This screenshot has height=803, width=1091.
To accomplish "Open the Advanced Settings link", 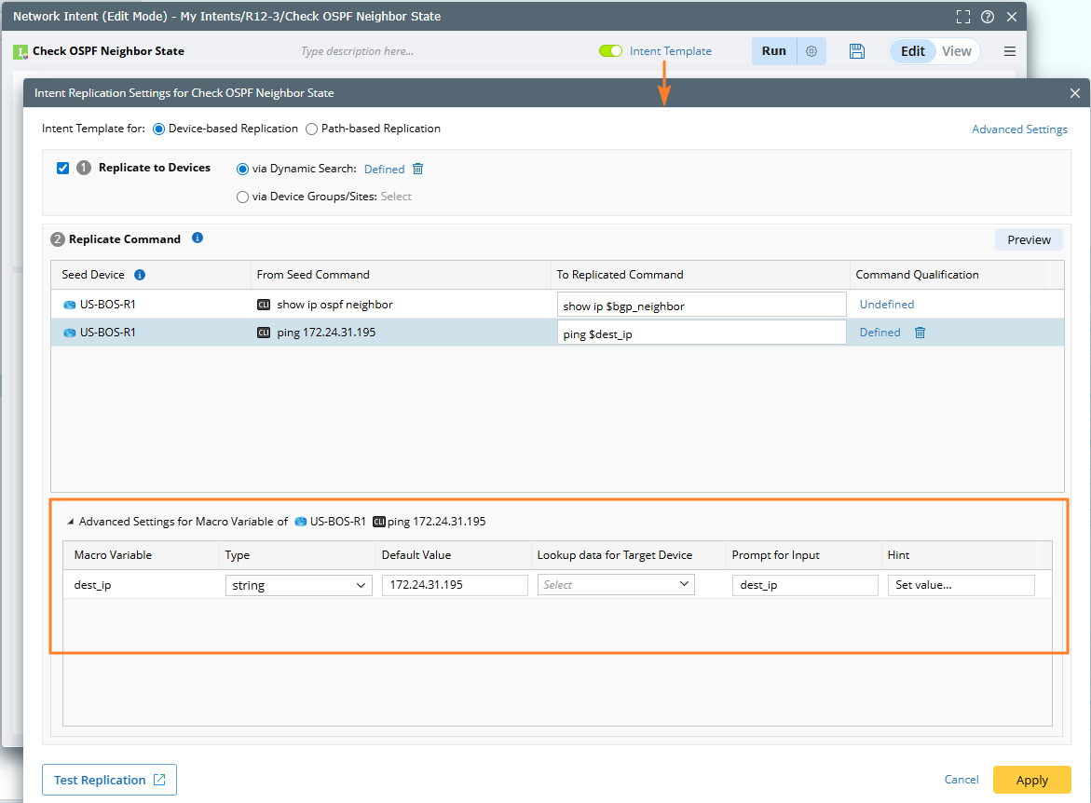I will 1019,129.
